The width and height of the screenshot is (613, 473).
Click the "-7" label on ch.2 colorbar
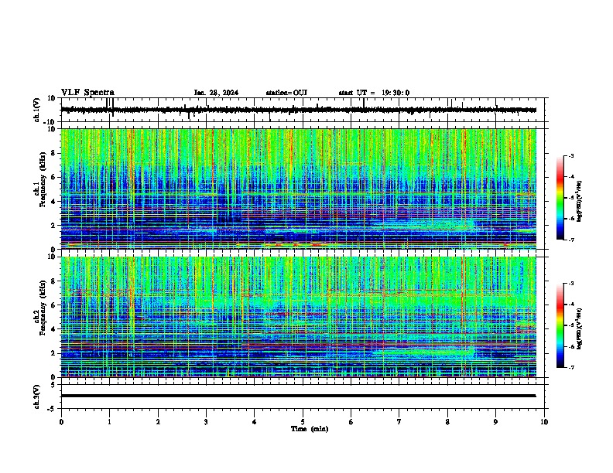tap(570, 367)
